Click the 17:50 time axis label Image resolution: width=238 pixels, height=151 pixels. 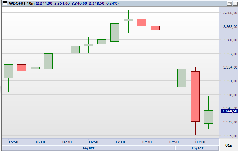coord(173,142)
